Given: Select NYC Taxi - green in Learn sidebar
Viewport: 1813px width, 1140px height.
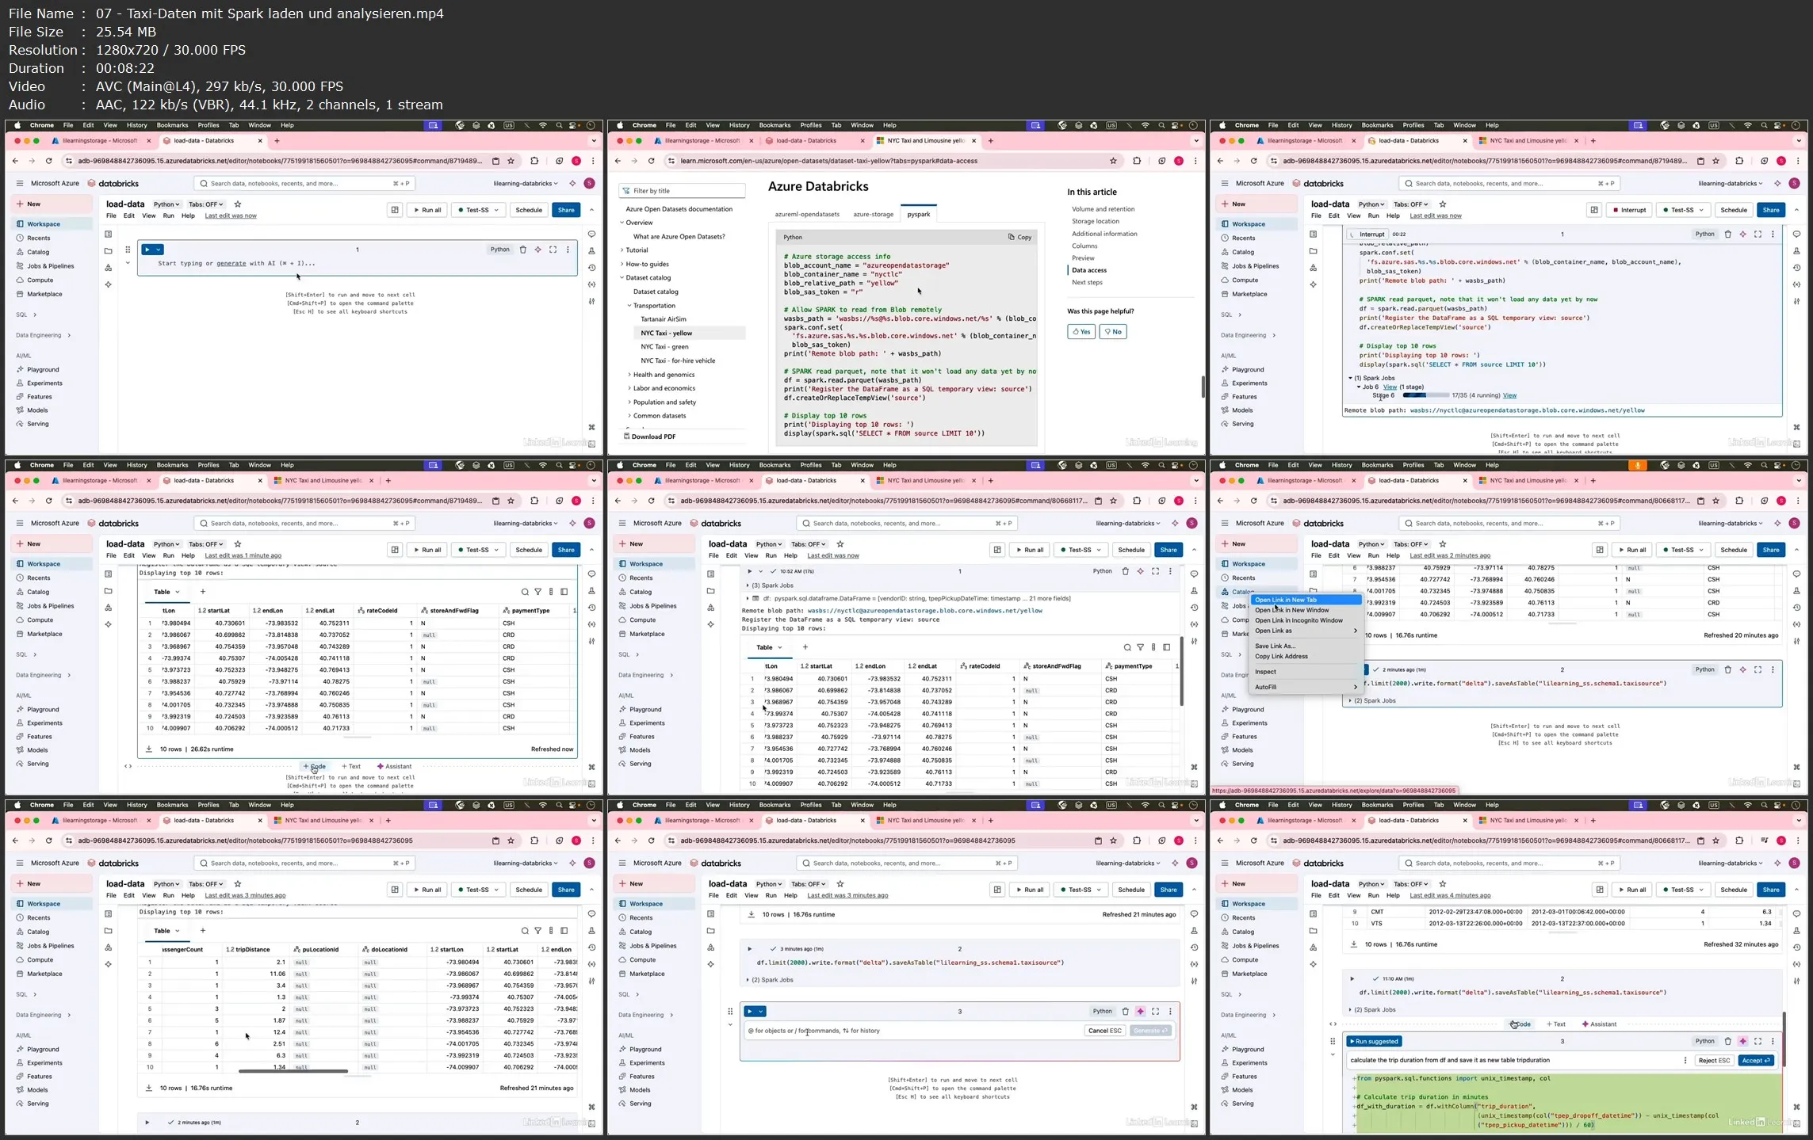Looking at the screenshot, I should tap(664, 347).
